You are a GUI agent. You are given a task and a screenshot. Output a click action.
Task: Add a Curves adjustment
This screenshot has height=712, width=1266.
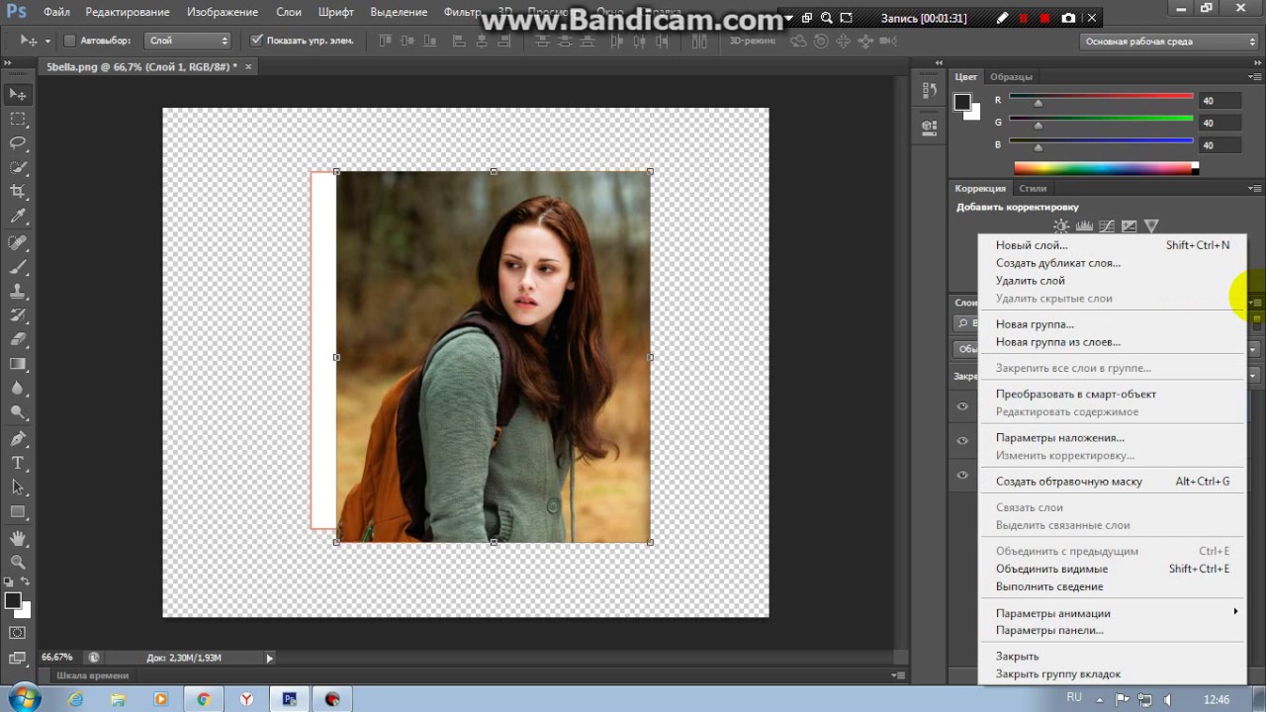pos(1107,226)
